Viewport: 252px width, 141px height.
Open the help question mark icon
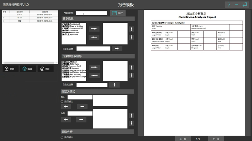229,5
